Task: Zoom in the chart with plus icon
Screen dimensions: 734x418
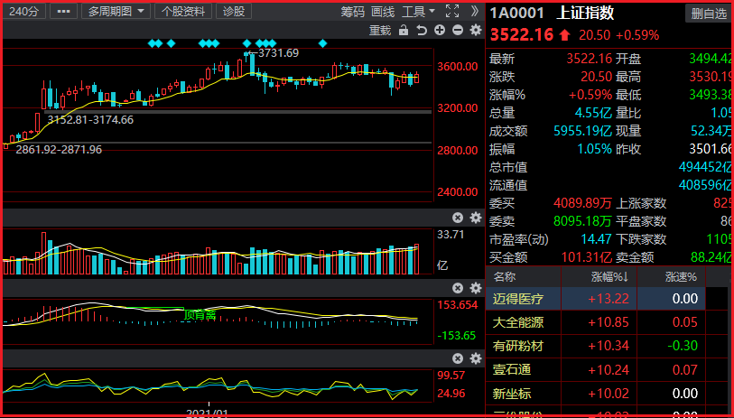Action: [440, 30]
